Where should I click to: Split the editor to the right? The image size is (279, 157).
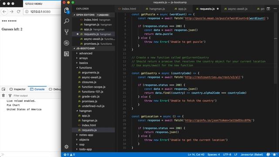269,9
